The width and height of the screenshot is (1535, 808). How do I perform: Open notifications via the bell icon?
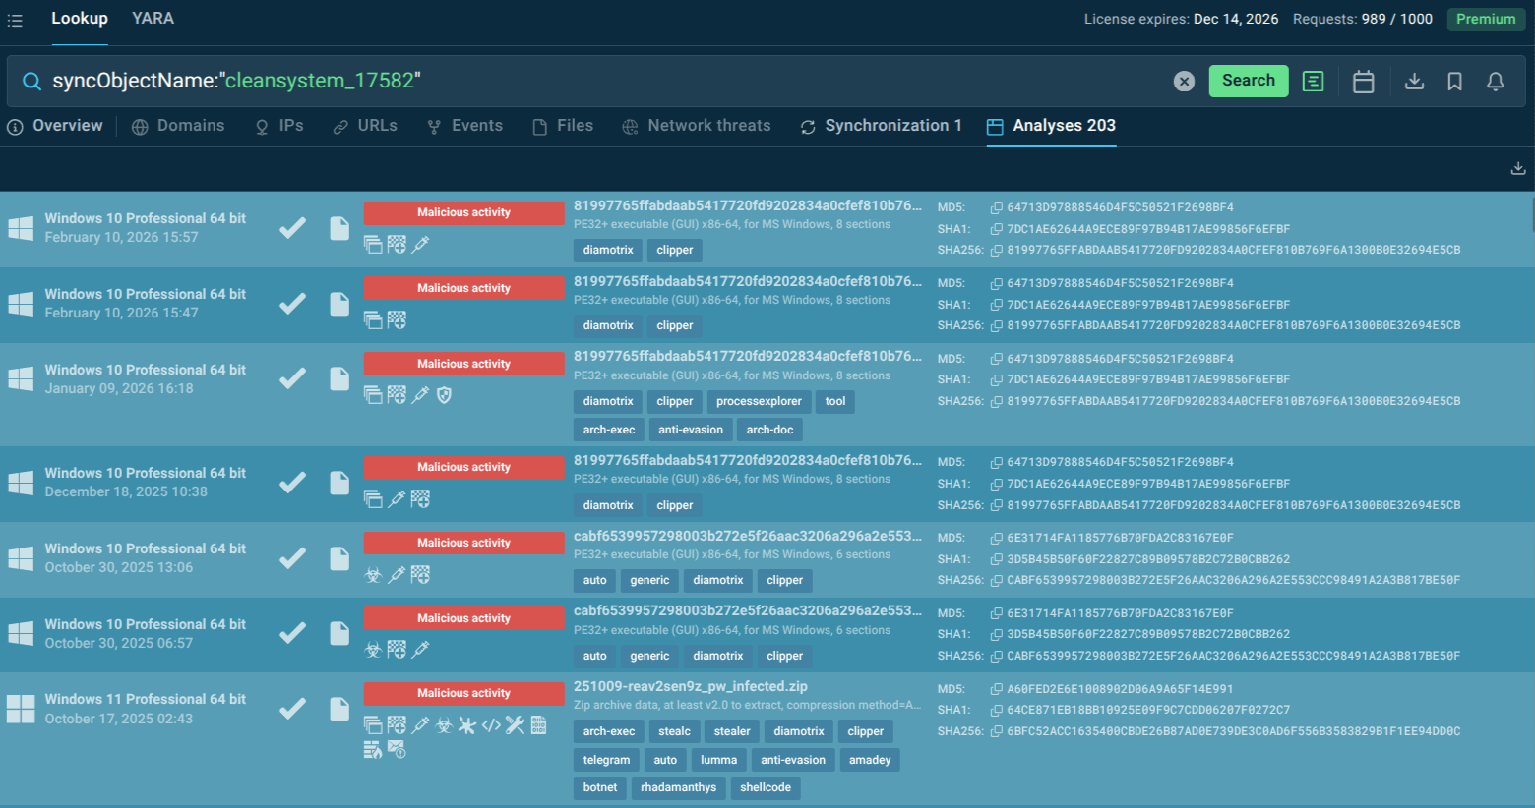pyautogui.click(x=1495, y=82)
